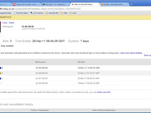Image resolution: width=151 pixels, height=113 pixels.
Task: Select bid time 22-Mar-11 14:46:45 GMT
Action: (89, 68)
